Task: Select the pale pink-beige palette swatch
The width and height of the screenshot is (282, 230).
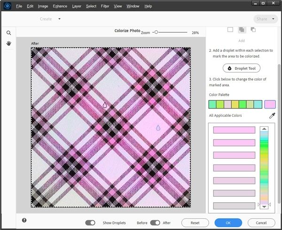Action: click(x=227, y=105)
